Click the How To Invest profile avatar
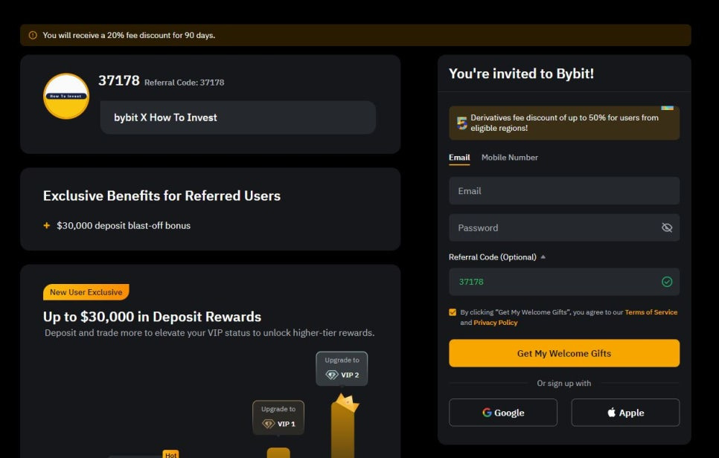 click(x=66, y=96)
